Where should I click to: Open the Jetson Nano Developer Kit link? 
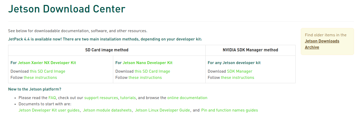click(147, 63)
